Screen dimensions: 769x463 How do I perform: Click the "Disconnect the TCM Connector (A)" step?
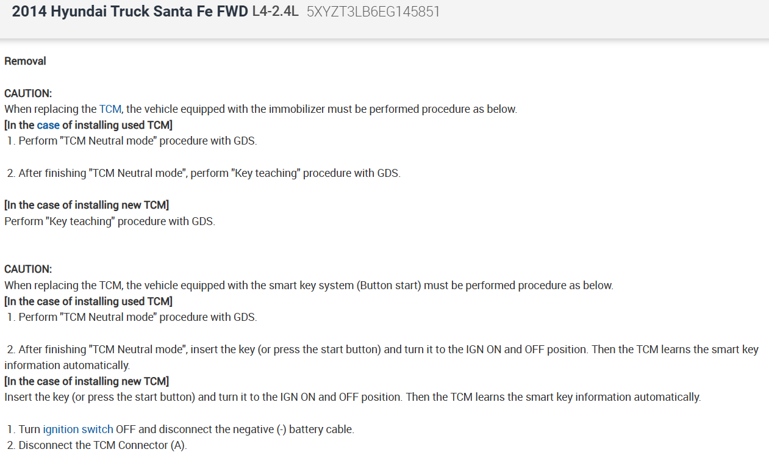click(97, 445)
